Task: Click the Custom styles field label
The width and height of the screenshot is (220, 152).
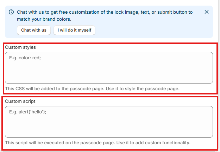Action: [20, 47]
